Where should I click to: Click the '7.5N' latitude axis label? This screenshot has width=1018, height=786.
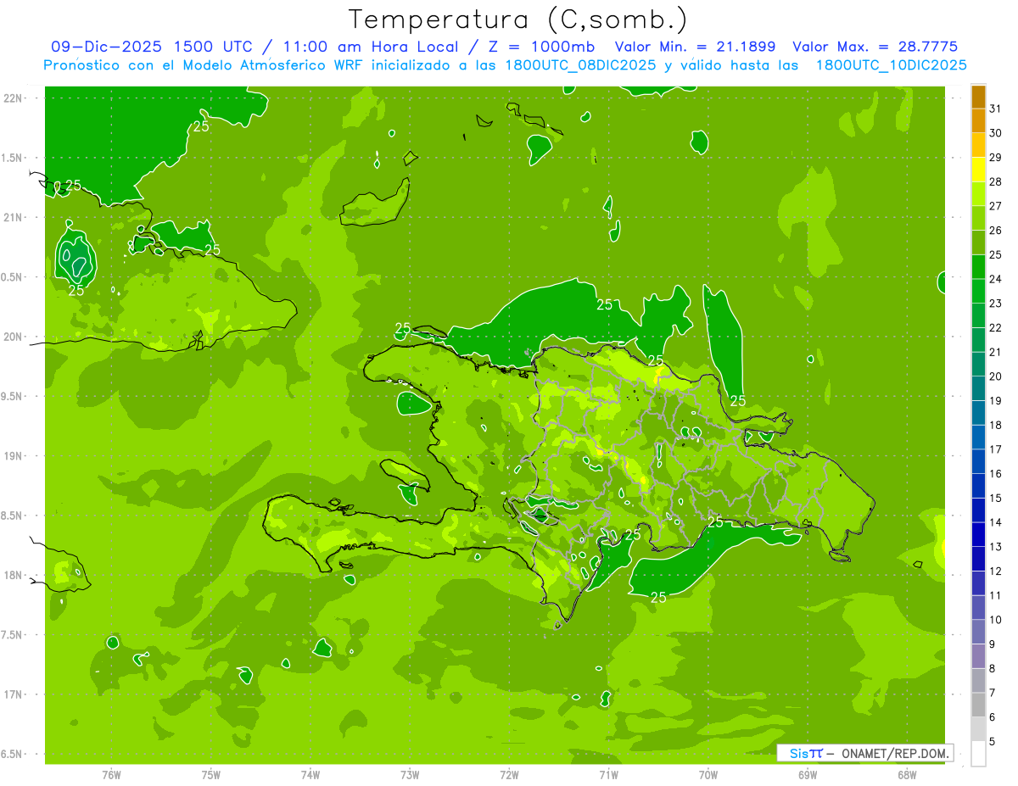[x=13, y=635]
